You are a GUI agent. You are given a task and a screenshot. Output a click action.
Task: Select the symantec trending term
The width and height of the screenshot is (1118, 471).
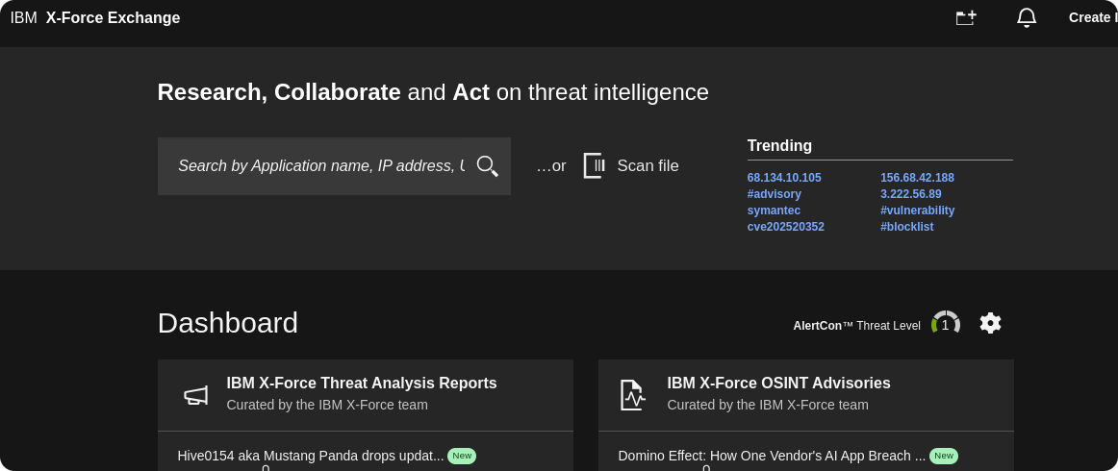point(774,211)
